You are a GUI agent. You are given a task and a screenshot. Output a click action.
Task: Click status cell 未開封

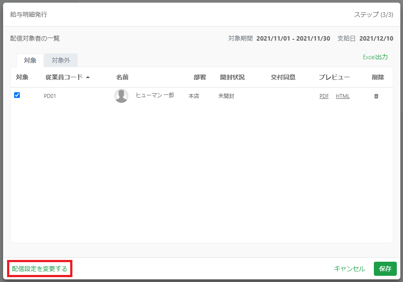(226, 96)
